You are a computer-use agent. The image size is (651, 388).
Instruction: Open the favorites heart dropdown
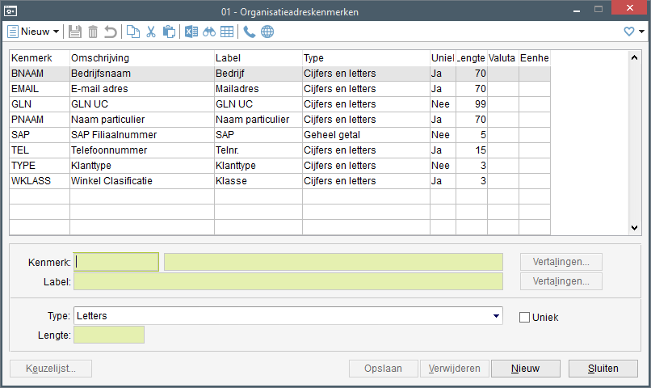click(x=634, y=32)
